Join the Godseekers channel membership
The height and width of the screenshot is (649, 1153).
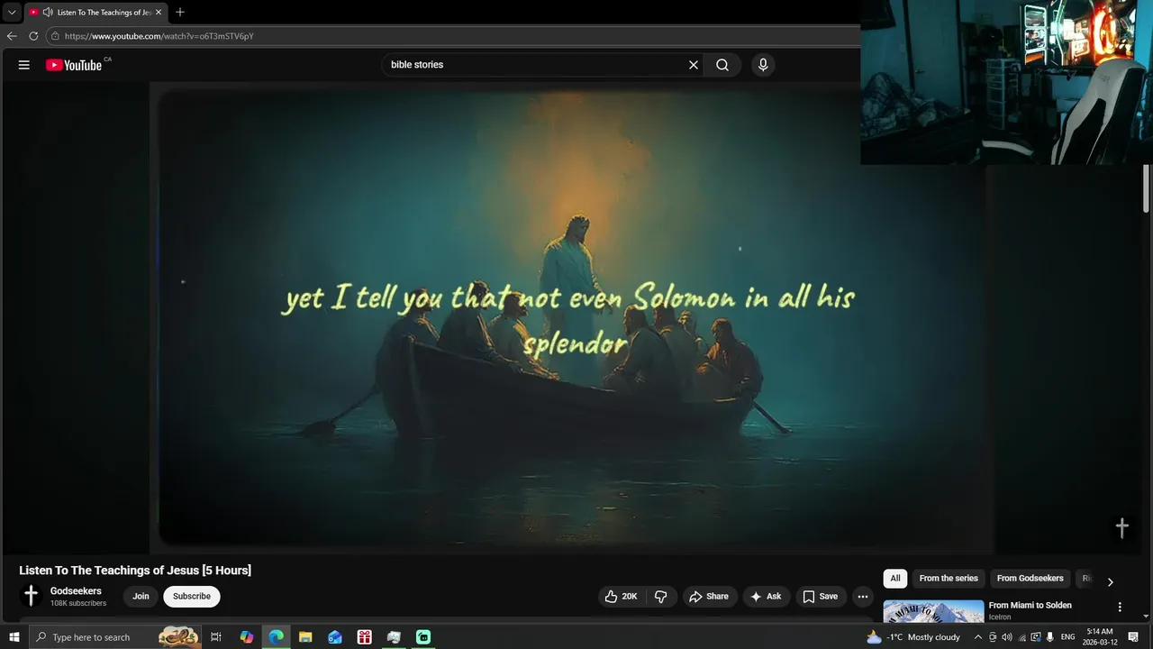pos(141,597)
